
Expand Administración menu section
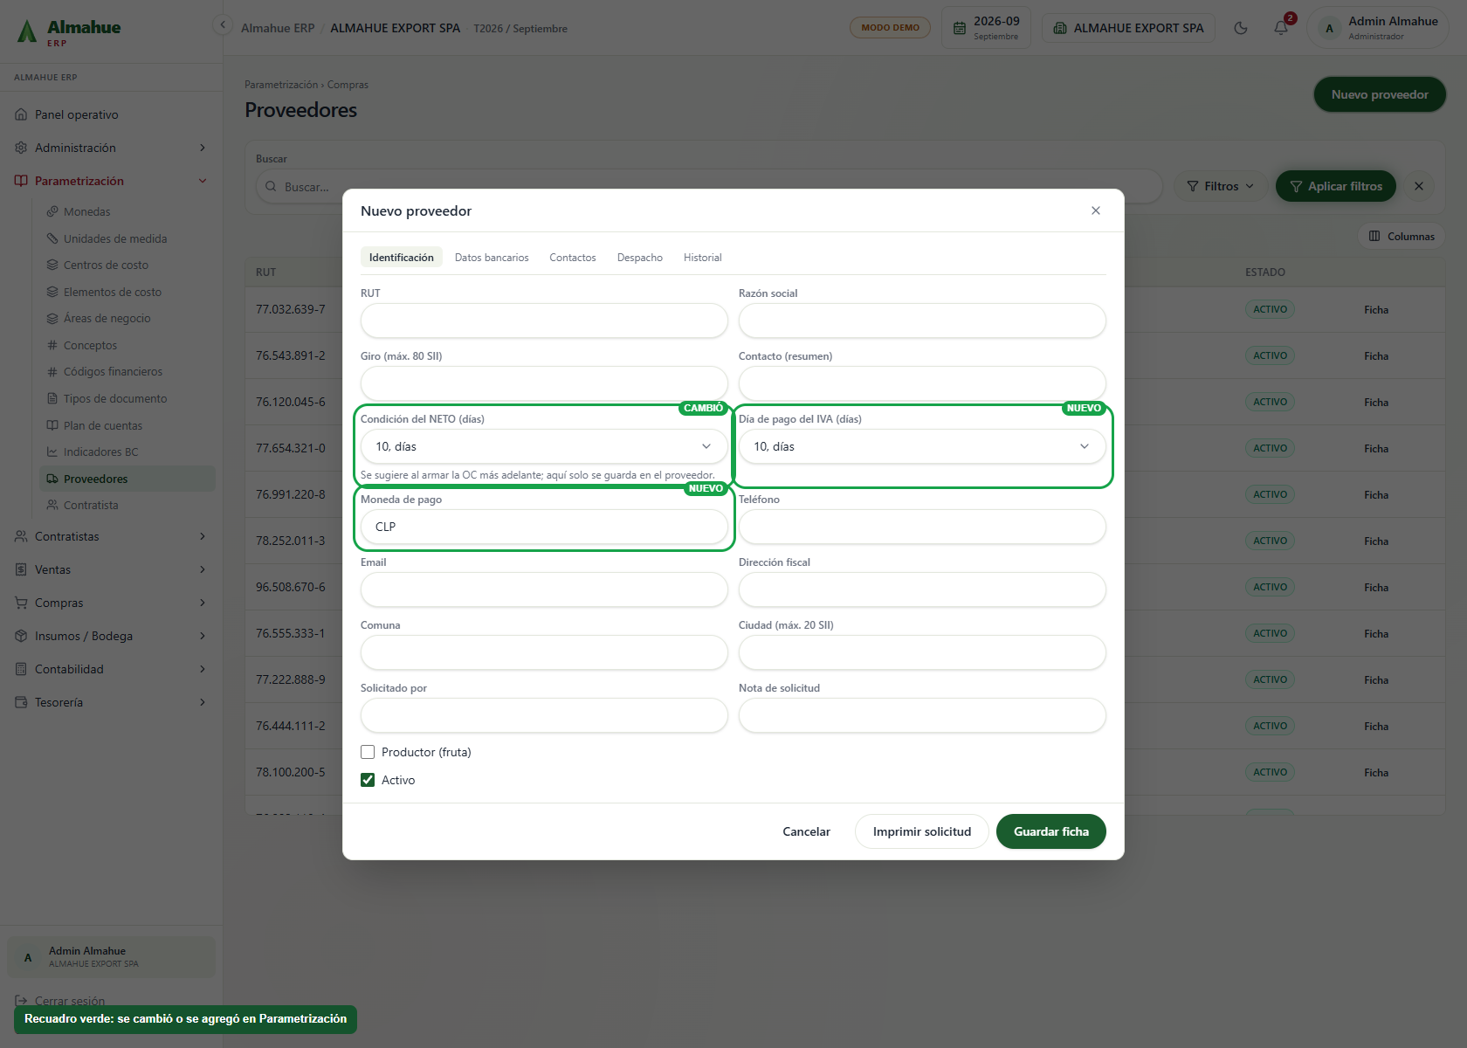point(112,148)
